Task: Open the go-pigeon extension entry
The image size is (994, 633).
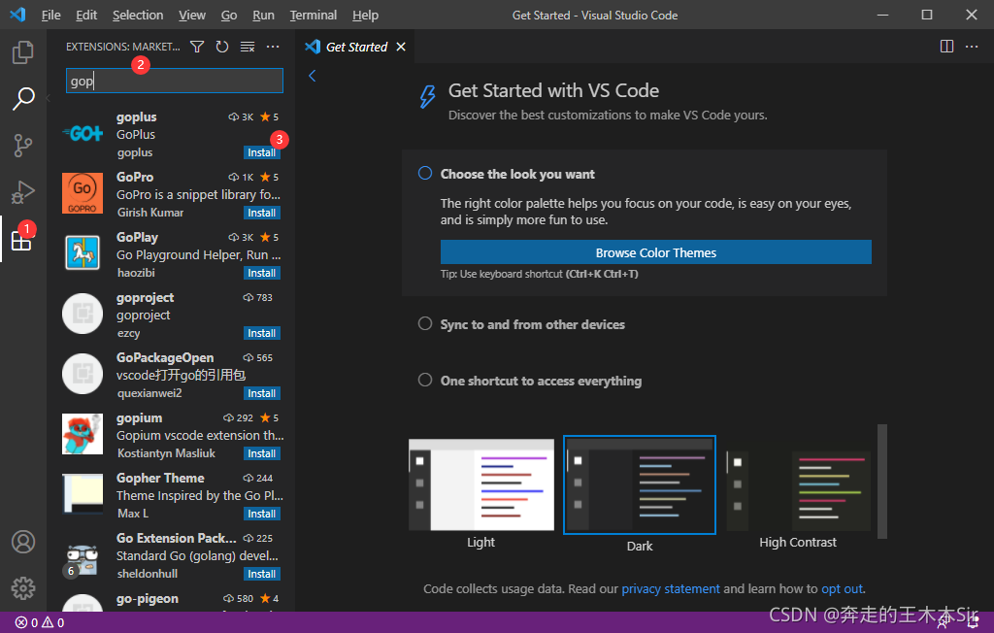Action: 173,600
